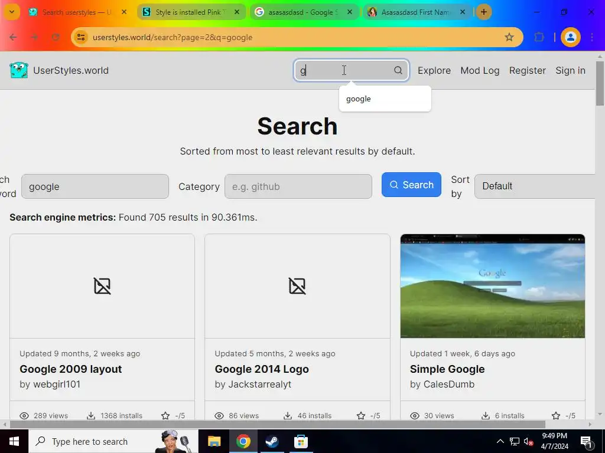The width and height of the screenshot is (605, 453).
Task: Open the Windows Start menu
Action: pyautogui.click(x=14, y=441)
